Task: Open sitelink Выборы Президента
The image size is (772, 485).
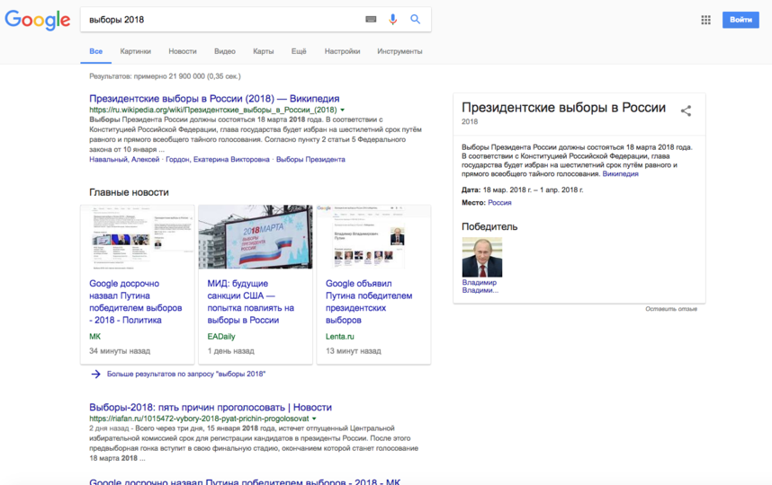Action: point(310,159)
